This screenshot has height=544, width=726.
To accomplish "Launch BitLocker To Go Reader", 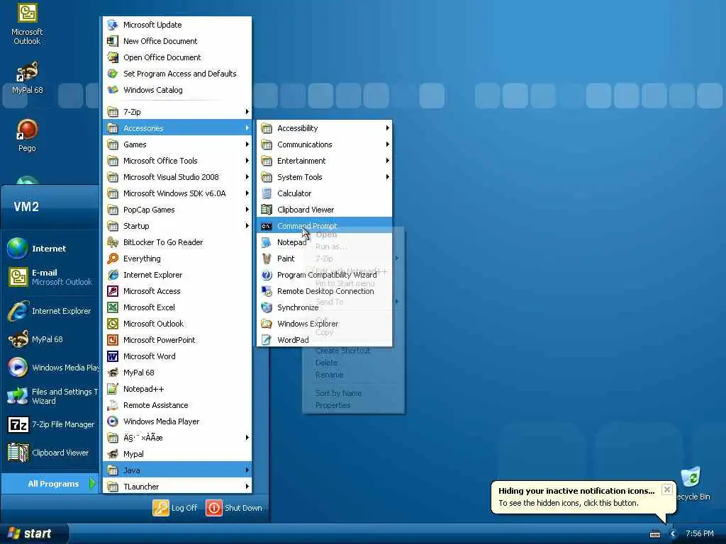I will tap(177, 242).
